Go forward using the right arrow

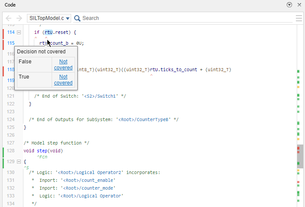click(x=19, y=18)
